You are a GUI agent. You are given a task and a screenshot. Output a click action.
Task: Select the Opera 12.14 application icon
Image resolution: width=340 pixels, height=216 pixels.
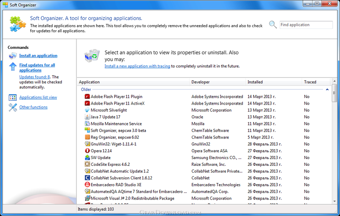87,151
